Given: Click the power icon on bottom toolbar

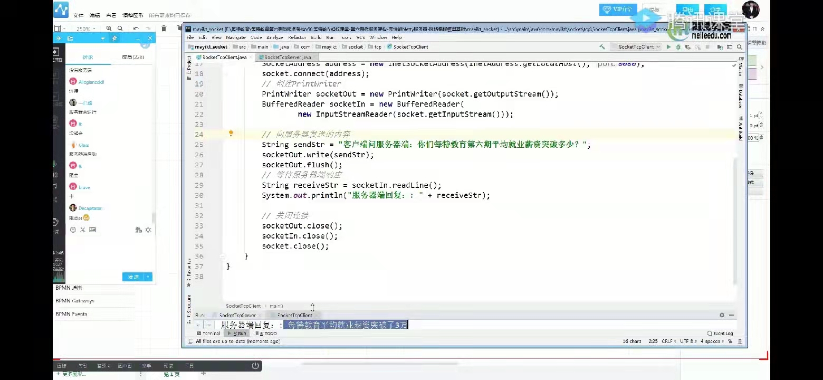Looking at the screenshot, I should pos(255,365).
